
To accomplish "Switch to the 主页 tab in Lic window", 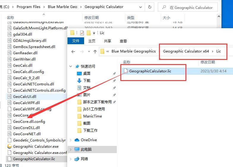I will pyautogui.click(x=92, y=41).
